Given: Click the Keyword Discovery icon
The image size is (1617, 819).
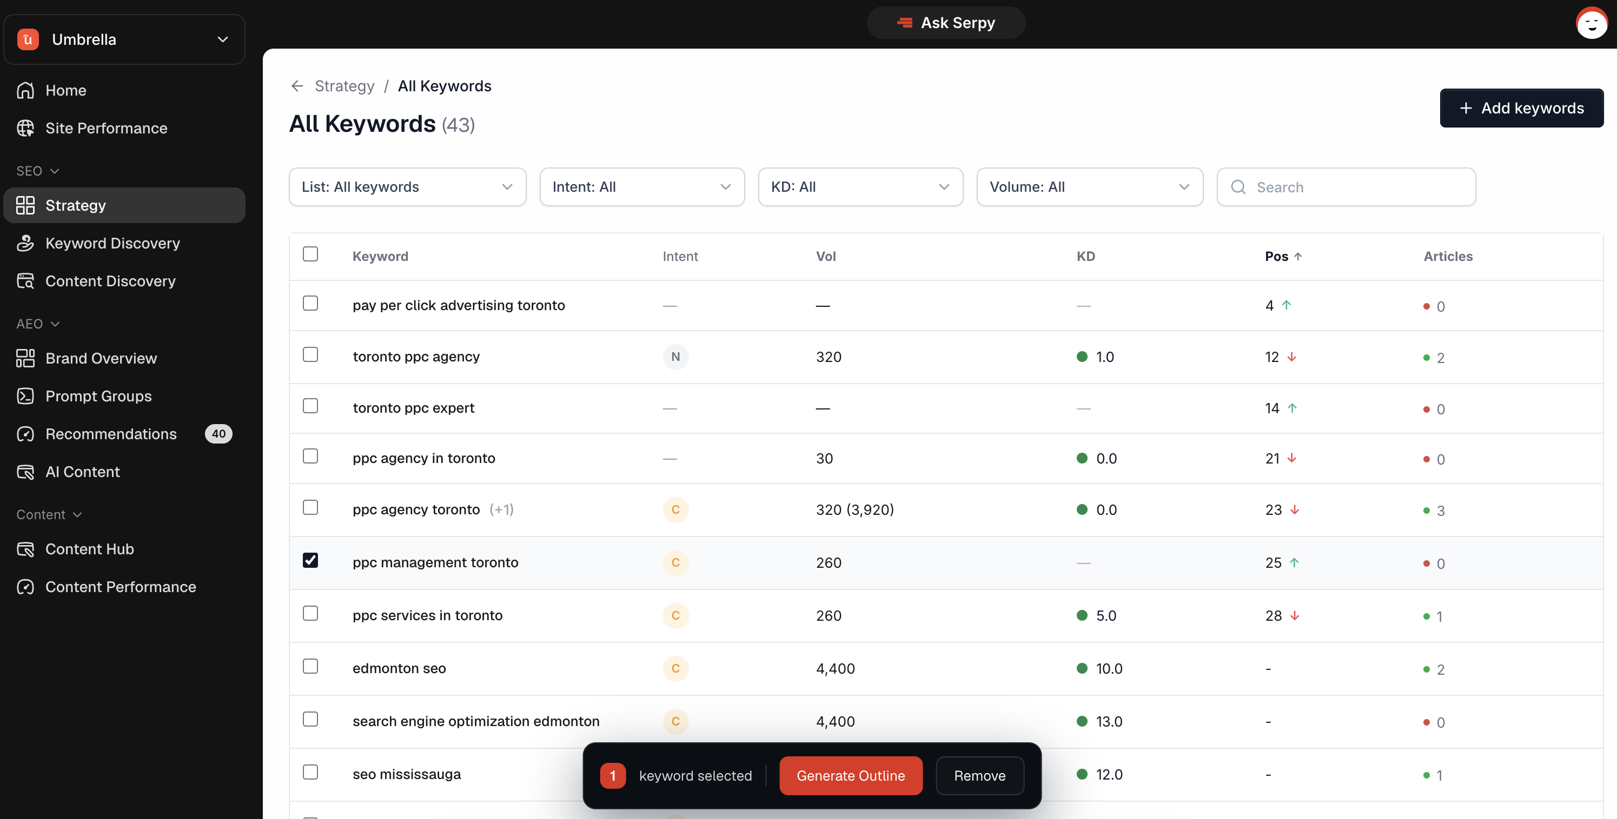Looking at the screenshot, I should [x=25, y=243].
